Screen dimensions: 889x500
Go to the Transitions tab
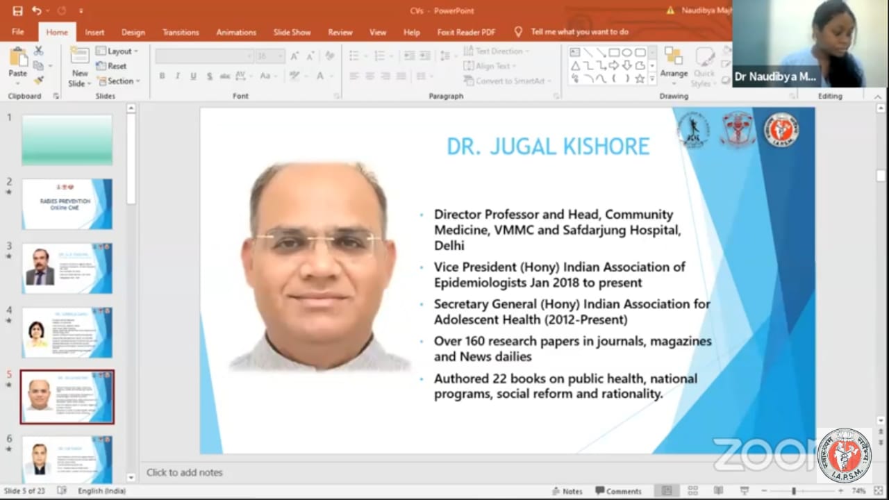tap(181, 32)
